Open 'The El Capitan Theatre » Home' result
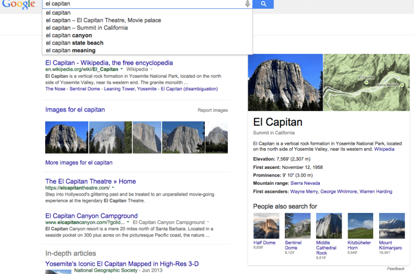 point(90,181)
